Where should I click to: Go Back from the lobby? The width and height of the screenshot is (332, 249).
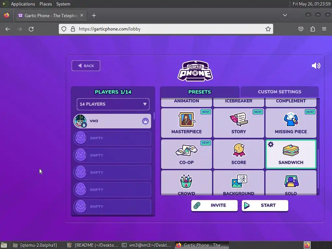(86, 65)
